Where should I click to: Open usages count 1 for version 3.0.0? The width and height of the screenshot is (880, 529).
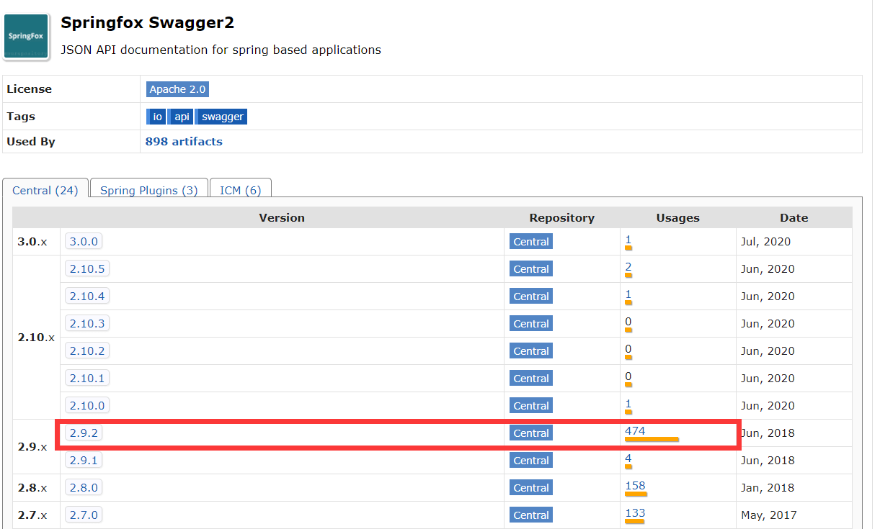tap(628, 240)
